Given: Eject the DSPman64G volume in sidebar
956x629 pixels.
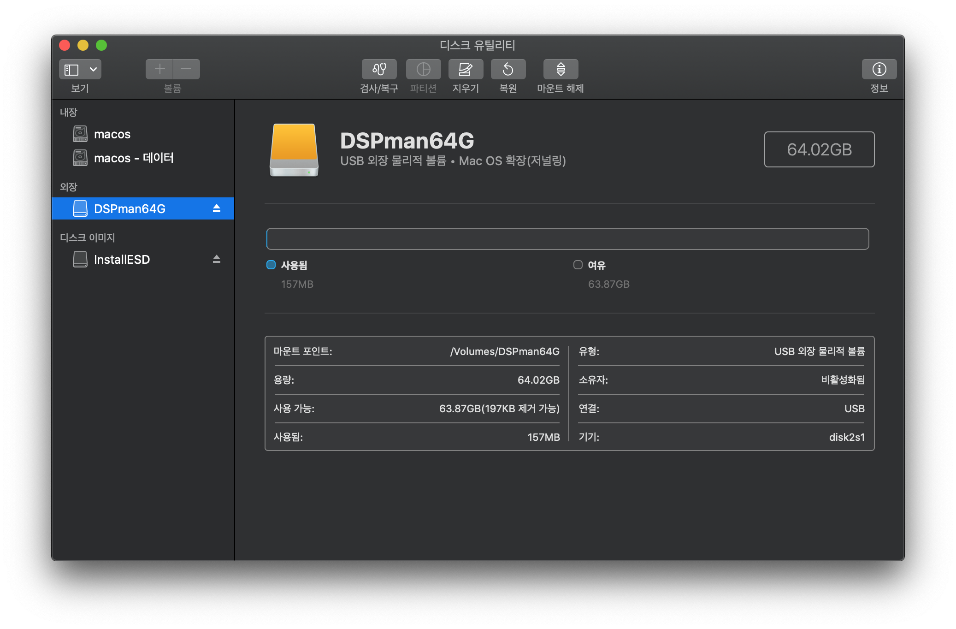Looking at the screenshot, I should pyautogui.click(x=217, y=208).
